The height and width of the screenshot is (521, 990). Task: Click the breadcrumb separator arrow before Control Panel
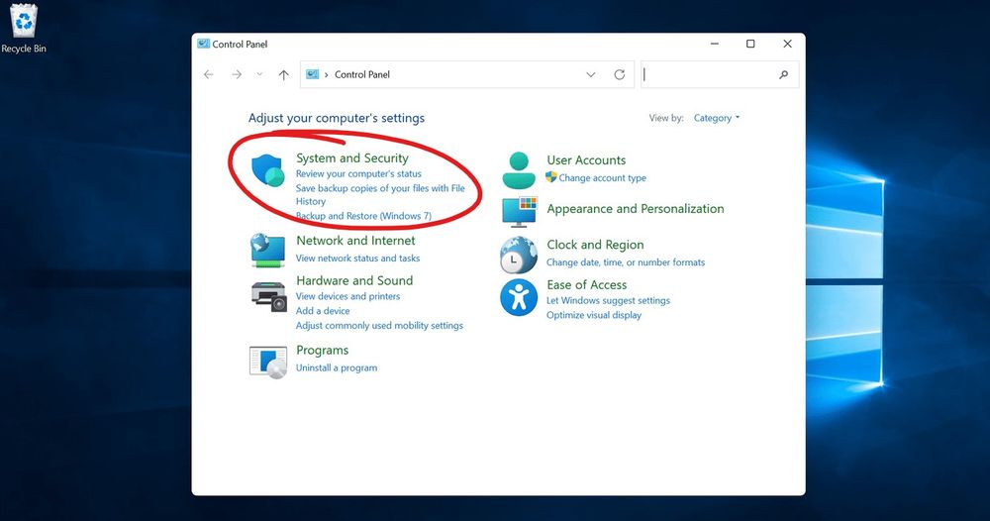click(x=327, y=74)
